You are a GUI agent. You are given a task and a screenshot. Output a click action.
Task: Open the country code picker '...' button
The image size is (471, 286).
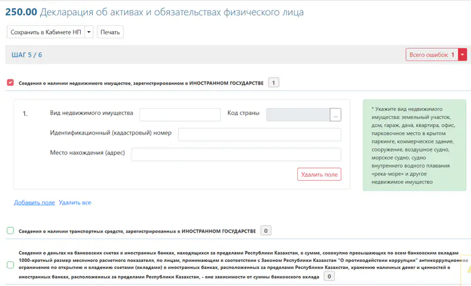click(x=336, y=115)
